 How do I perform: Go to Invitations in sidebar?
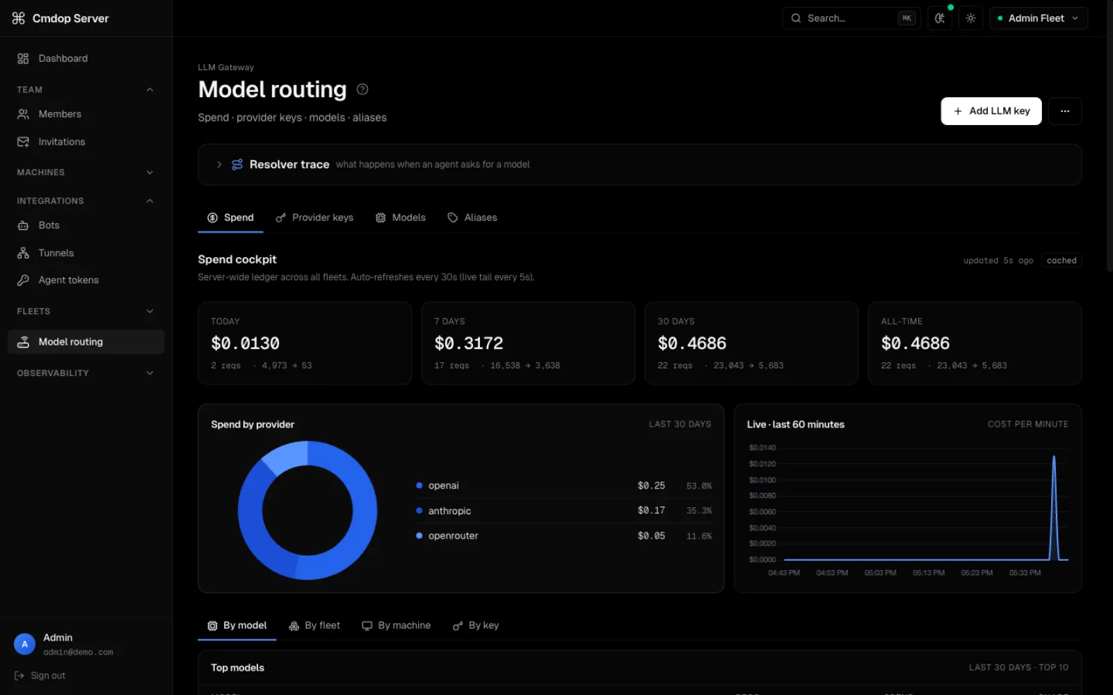click(x=86, y=142)
